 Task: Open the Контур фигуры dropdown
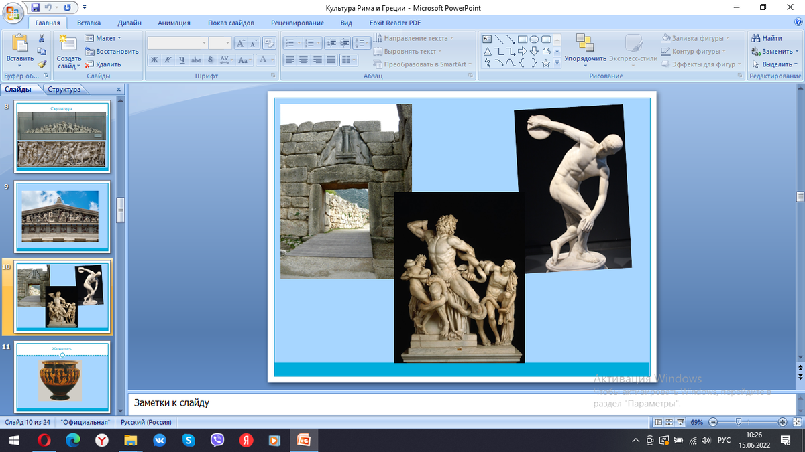pos(695,51)
